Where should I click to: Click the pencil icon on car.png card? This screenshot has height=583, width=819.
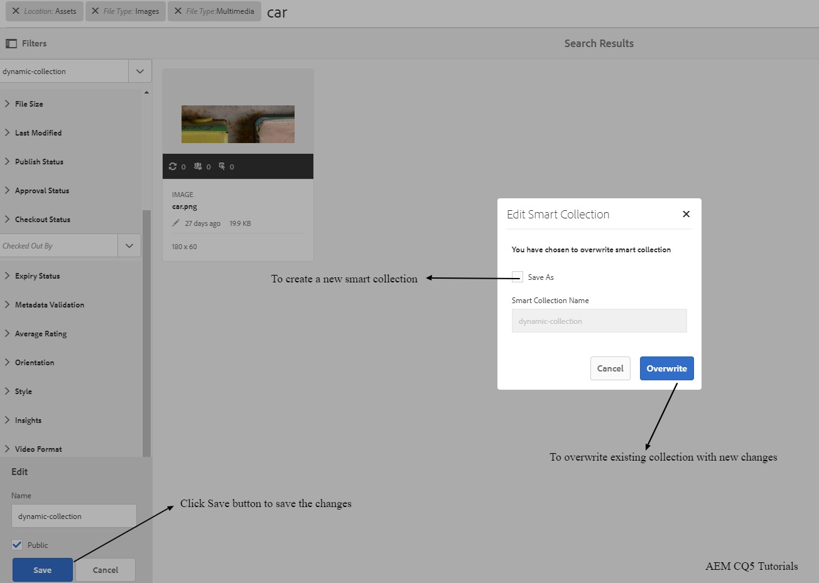pos(176,223)
